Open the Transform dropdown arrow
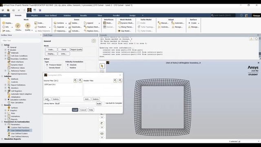Screen dimensions: 261x147 pos(50,27)
